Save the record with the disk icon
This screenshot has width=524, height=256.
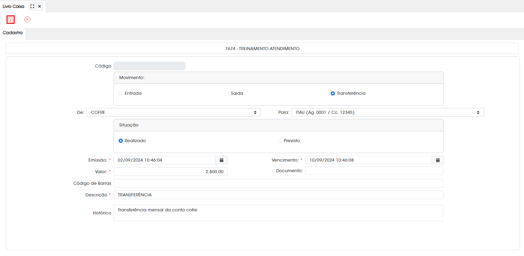(x=11, y=19)
